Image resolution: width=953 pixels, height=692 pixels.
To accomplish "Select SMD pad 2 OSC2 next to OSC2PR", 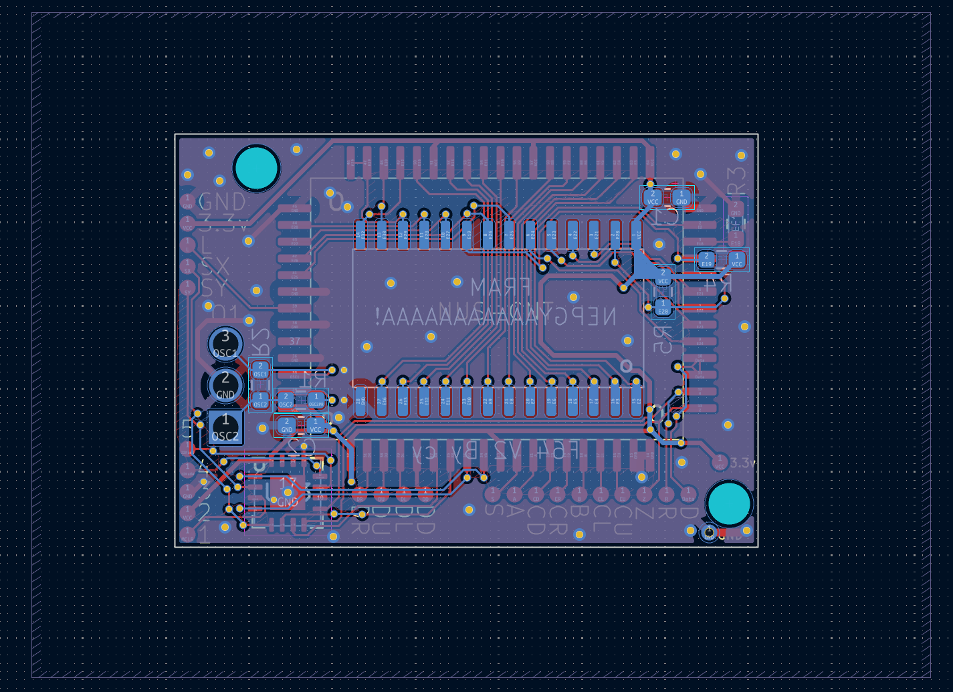I will [x=286, y=400].
